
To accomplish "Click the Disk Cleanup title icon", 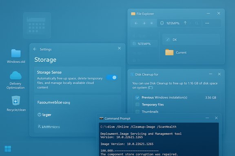I will click(132, 74).
